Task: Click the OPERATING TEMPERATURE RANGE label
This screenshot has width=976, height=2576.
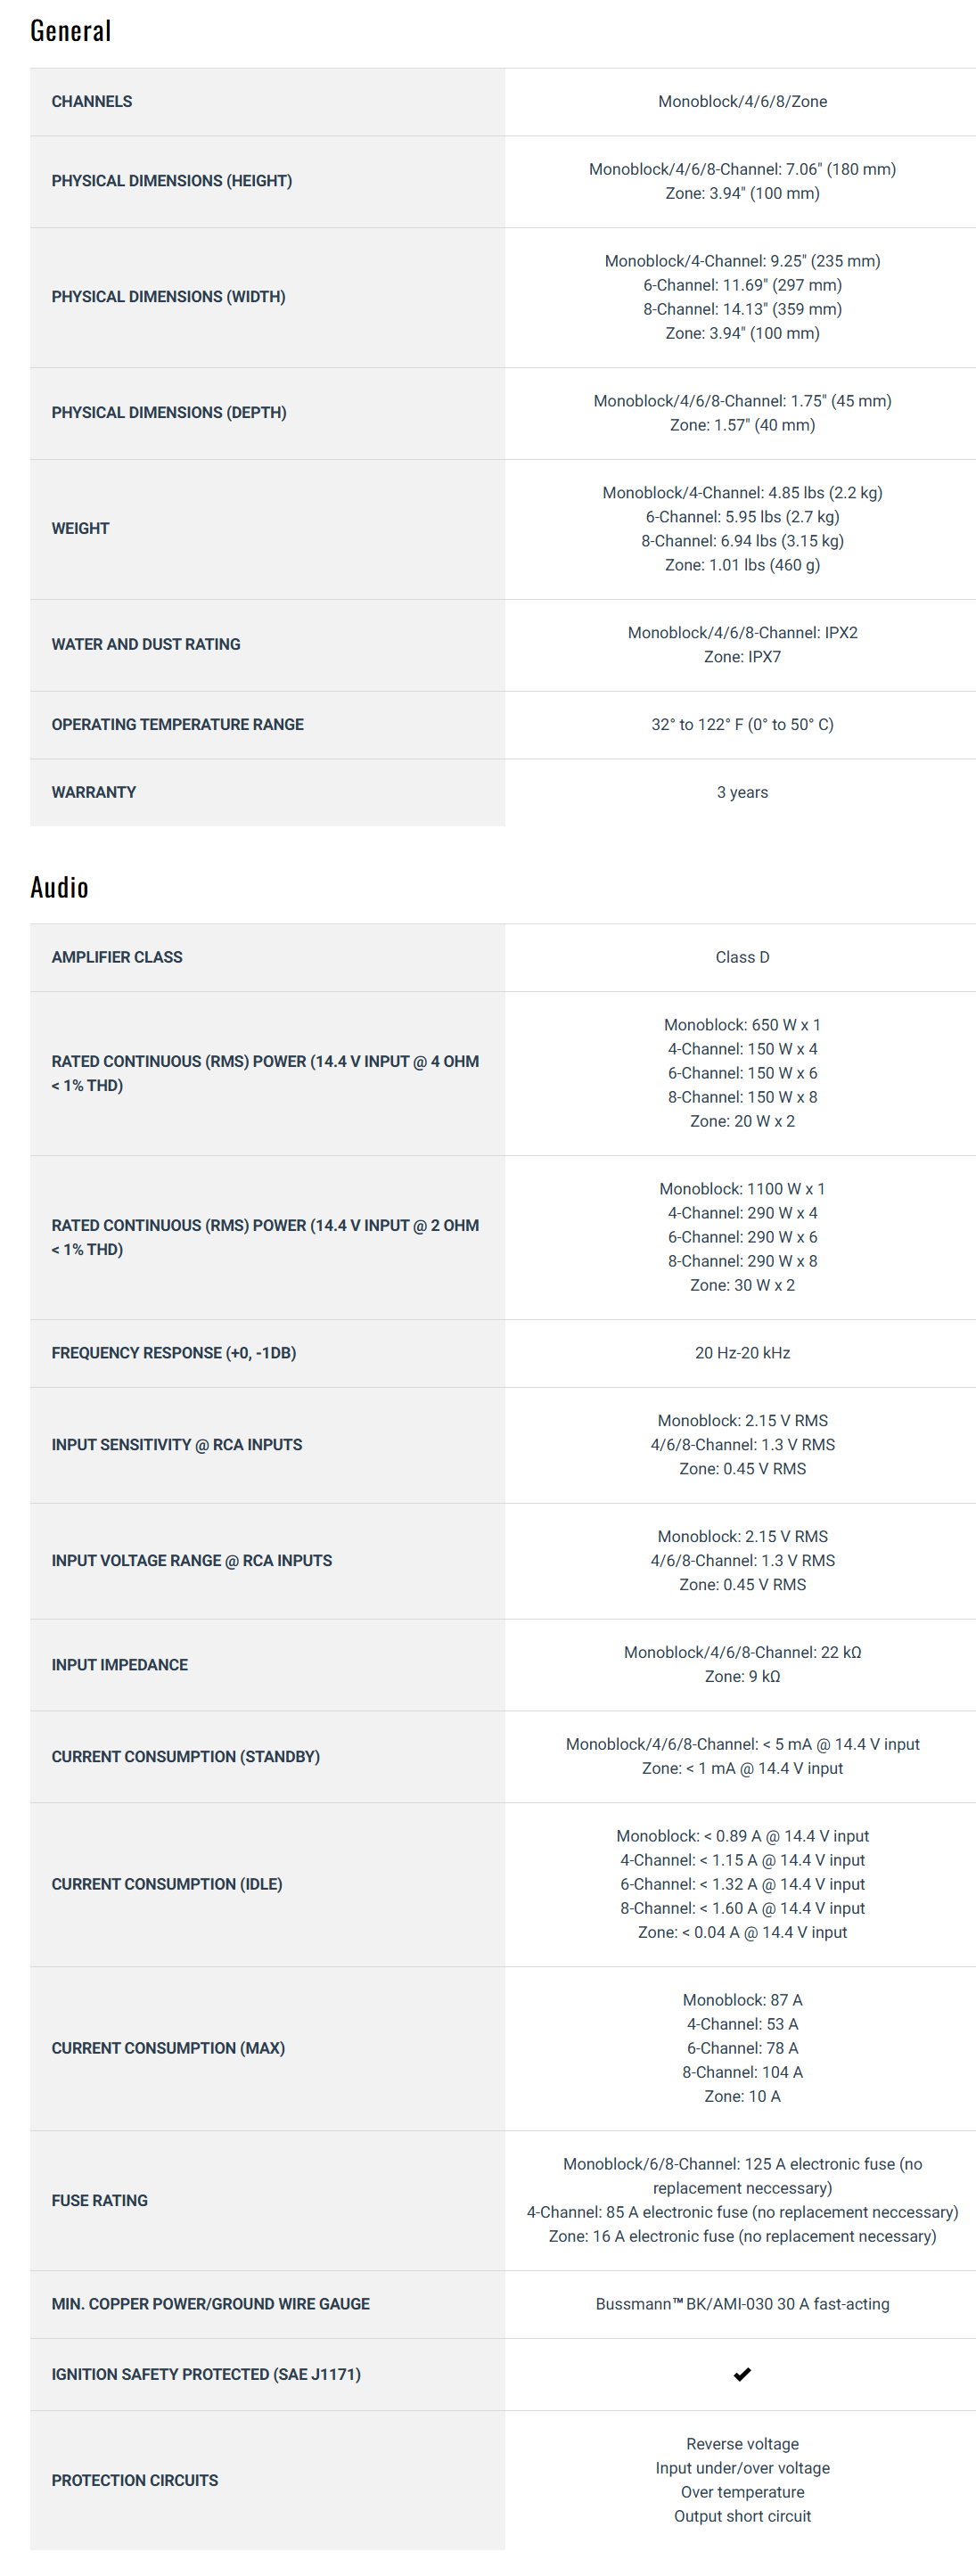Action: tap(178, 725)
